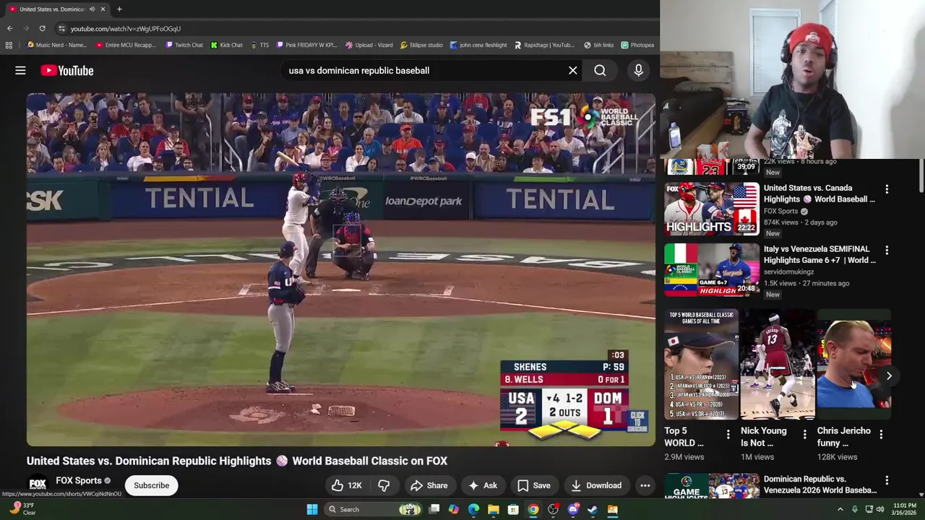
Task: Open Top 5 World Baseball Classic short thumbnail
Action: click(701, 365)
